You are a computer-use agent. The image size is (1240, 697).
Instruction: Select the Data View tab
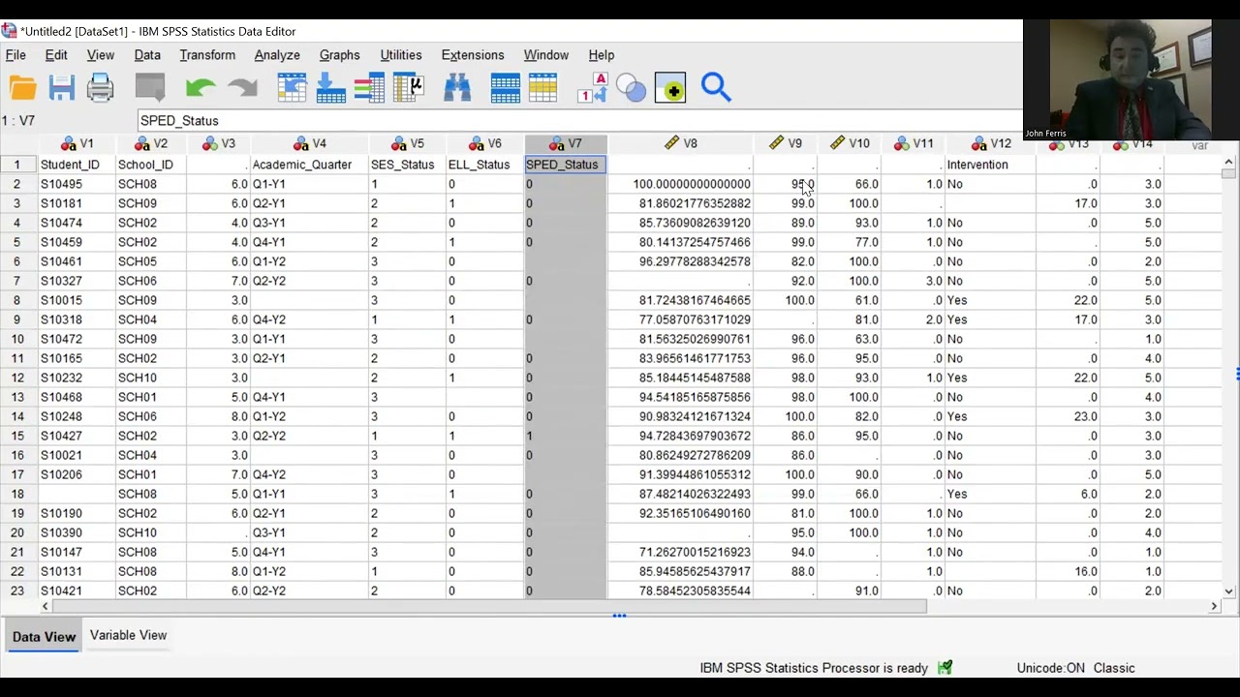[x=44, y=637]
